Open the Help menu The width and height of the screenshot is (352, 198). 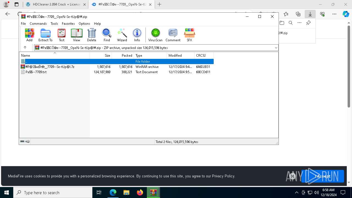click(x=97, y=24)
